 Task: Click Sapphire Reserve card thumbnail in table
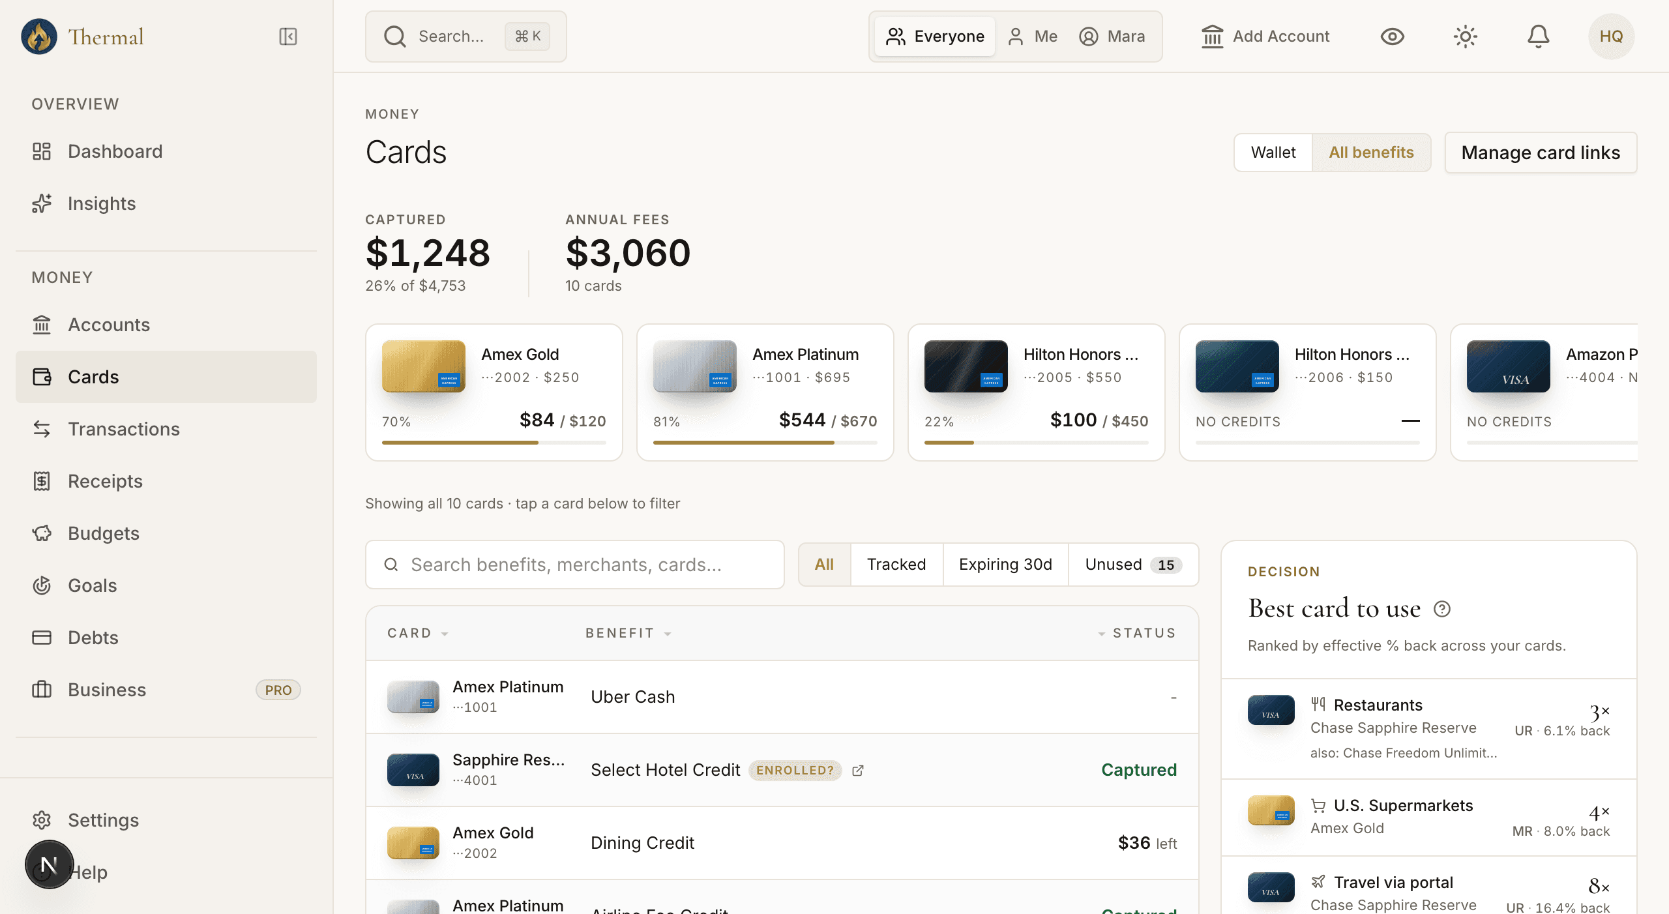[x=413, y=770]
